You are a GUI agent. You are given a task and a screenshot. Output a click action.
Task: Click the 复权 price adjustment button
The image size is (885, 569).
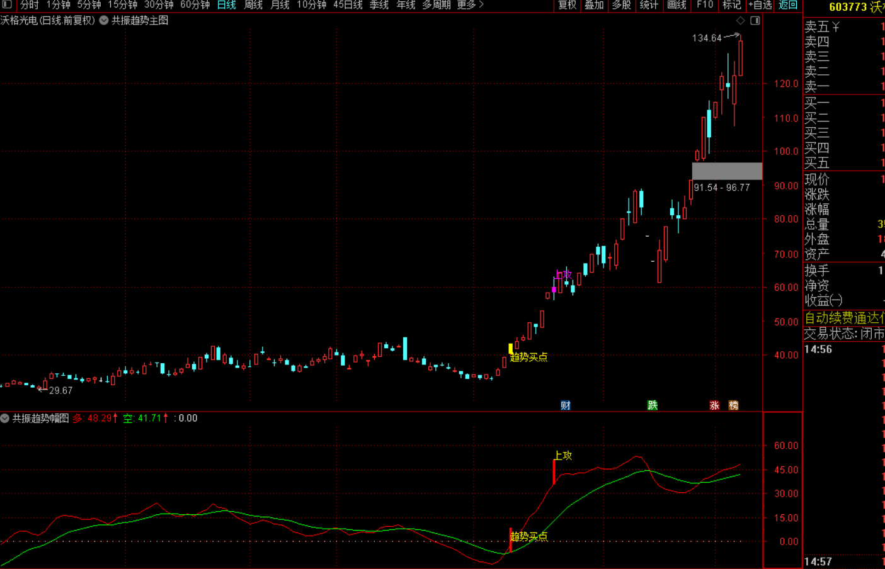pyautogui.click(x=567, y=5)
